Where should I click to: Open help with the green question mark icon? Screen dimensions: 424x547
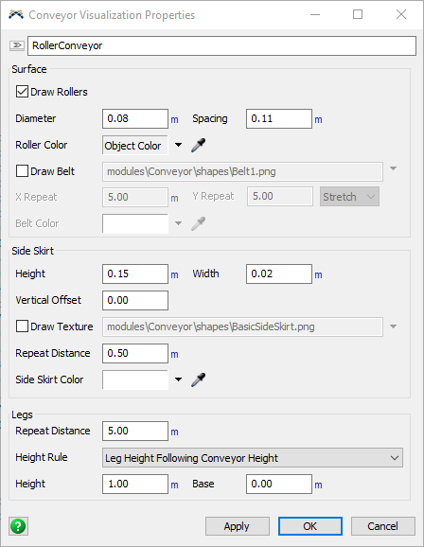(x=18, y=526)
